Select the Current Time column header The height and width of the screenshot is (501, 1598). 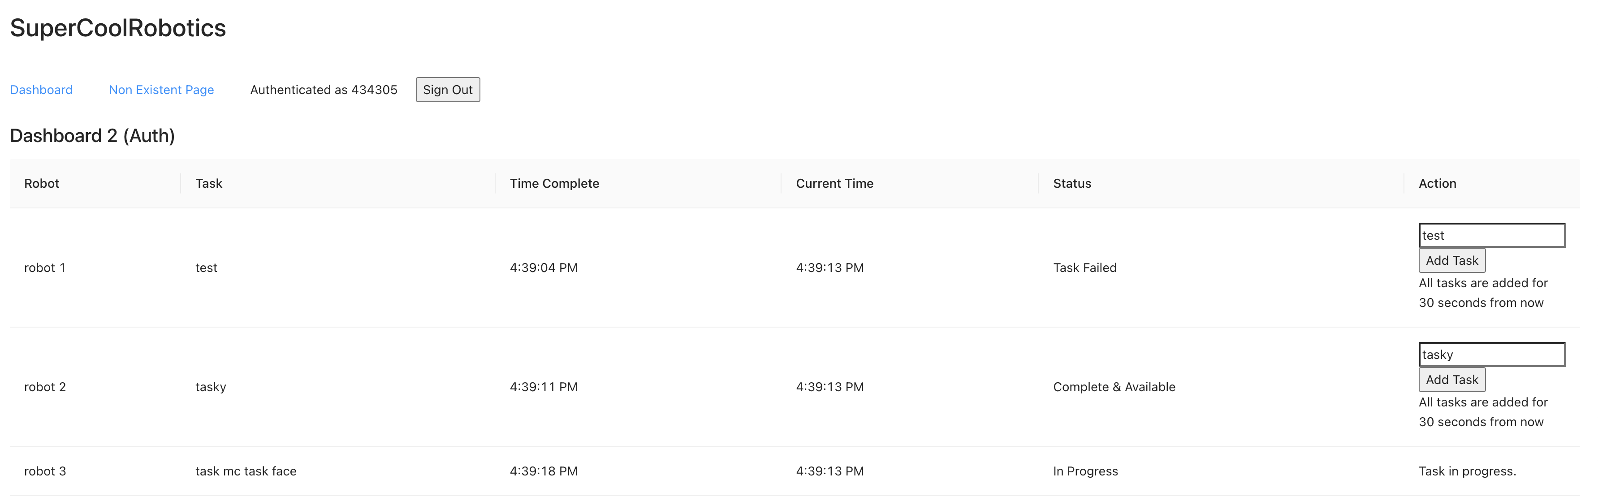[x=834, y=184]
